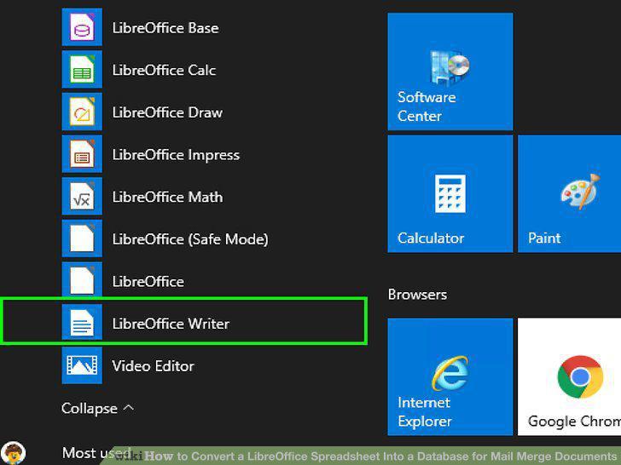621x465 pixels.
Task: Click the user account avatar
Action: click(14, 453)
